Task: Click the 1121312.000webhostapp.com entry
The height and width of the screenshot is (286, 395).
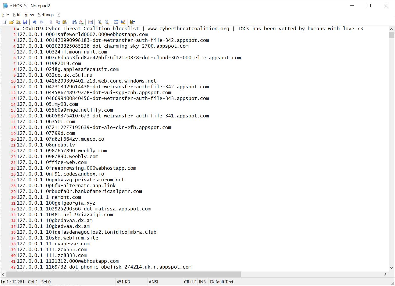Action: tap(82, 261)
